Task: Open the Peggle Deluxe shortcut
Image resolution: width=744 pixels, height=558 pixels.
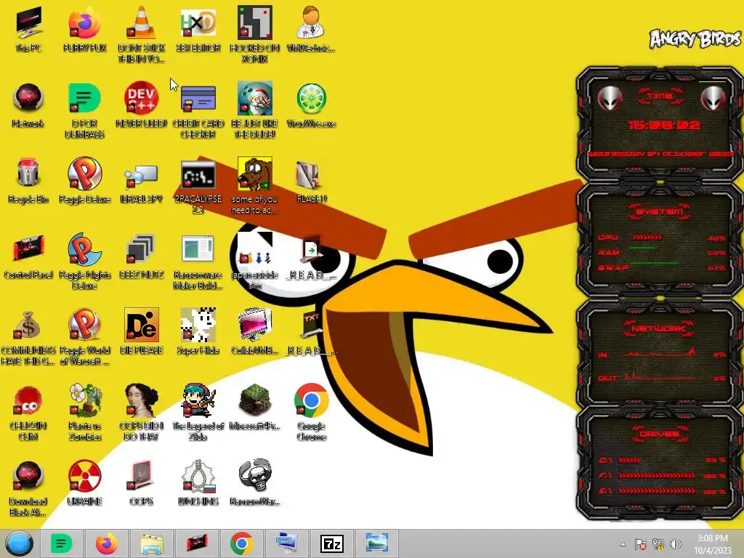Action: [84, 181]
